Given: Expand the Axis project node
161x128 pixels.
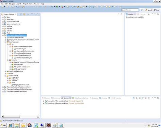Looking at the screenshot, I should (x=3, y=17).
